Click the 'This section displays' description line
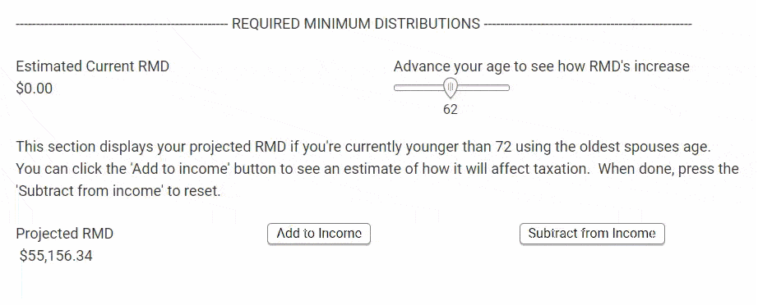The width and height of the screenshot is (758, 305). (363, 147)
